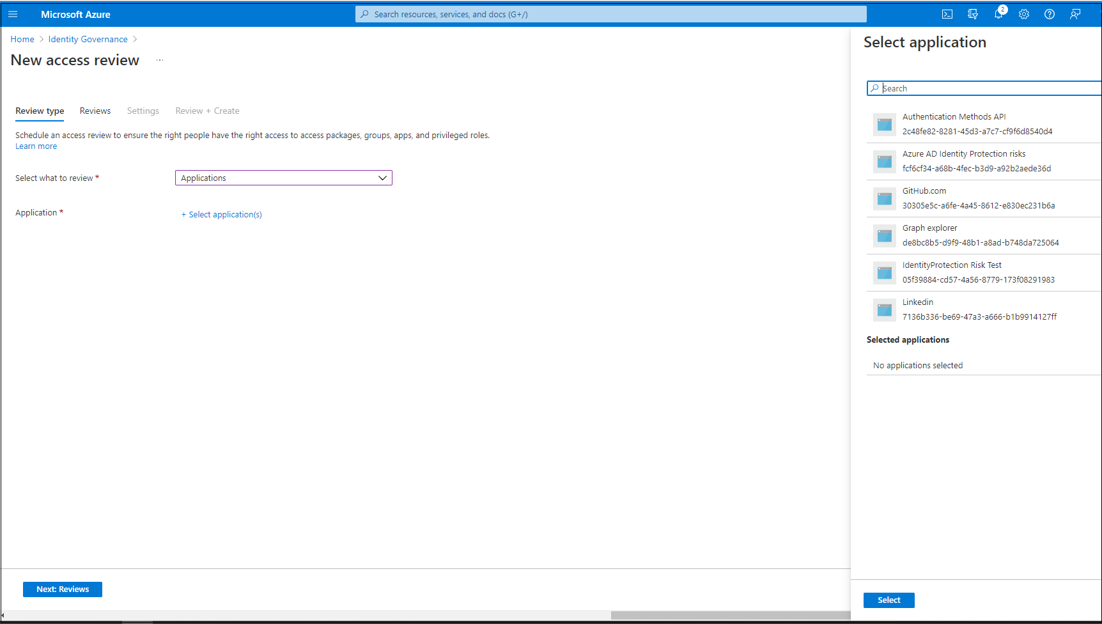The height and width of the screenshot is (624, 1102).
Task: Click the Next: Reviews button
Action: [63, 589]
